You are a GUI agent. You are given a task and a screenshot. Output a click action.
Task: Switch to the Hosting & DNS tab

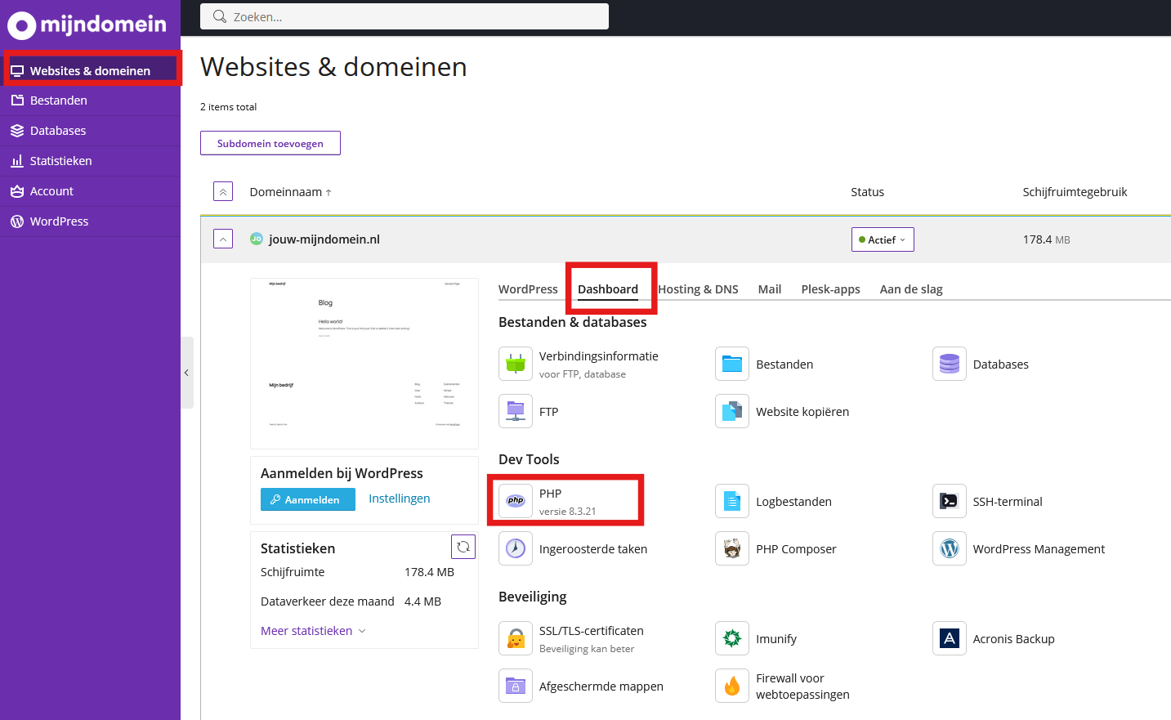coord(698,289)
